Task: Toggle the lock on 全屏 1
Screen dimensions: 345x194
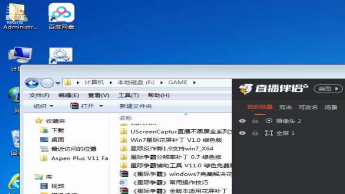Action: click(x=255, y=133)
